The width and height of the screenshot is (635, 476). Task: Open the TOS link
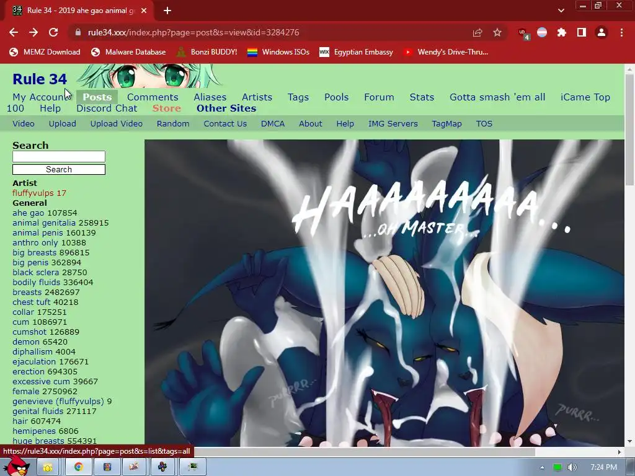[x=484, y=124]
